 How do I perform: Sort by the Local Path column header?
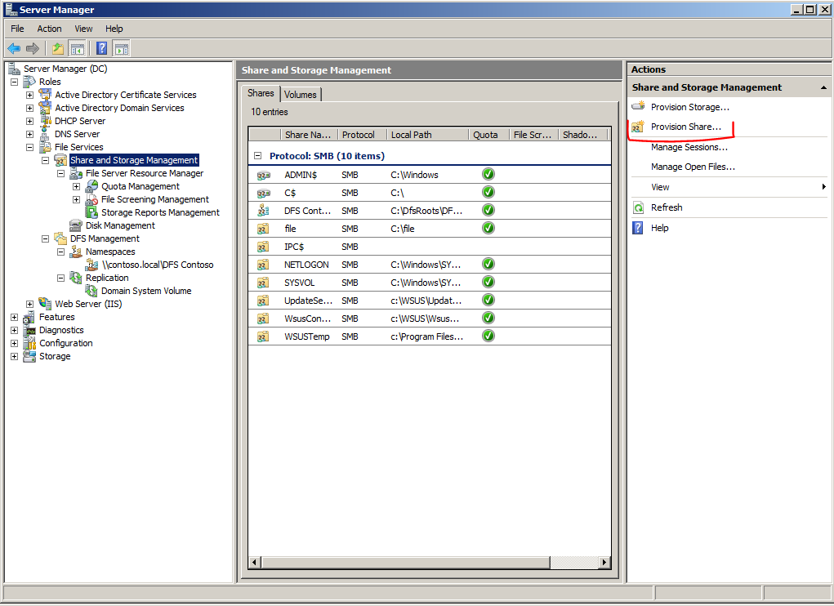(x=428, y=135)
